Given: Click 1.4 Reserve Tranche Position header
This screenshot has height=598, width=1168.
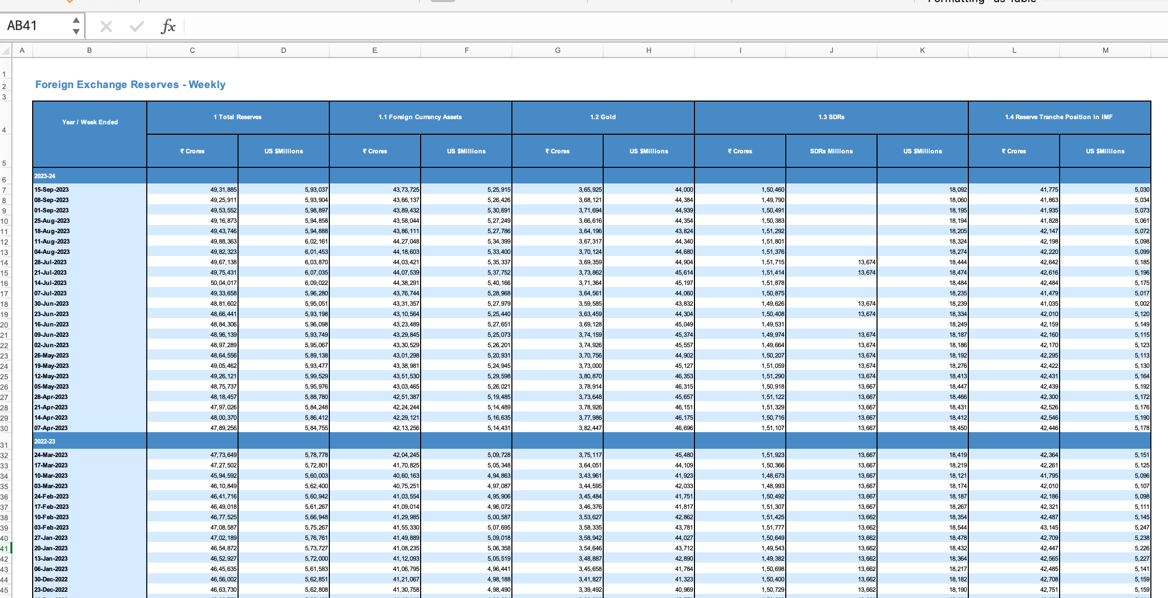Looking at the screenshot, I should click(x=1059, y=117).
